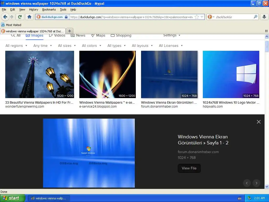Image resolution: width=269 pixels, height=202 pixels.
Task: Show previous image with left chevron
Action: (x=247, y=183)
